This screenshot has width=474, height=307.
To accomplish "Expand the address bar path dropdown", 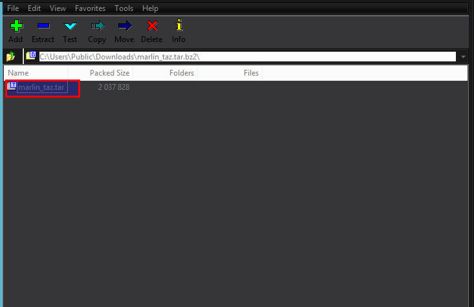I will [x=463, y=57].
